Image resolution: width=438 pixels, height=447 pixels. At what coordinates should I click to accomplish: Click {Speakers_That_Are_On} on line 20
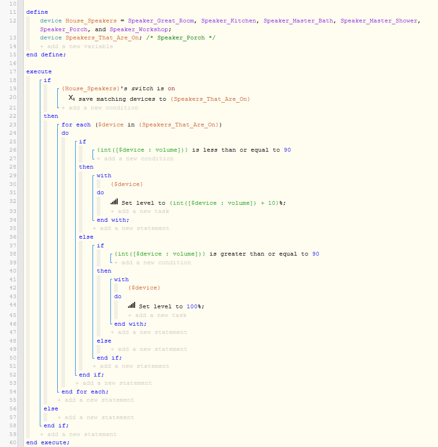210,99
